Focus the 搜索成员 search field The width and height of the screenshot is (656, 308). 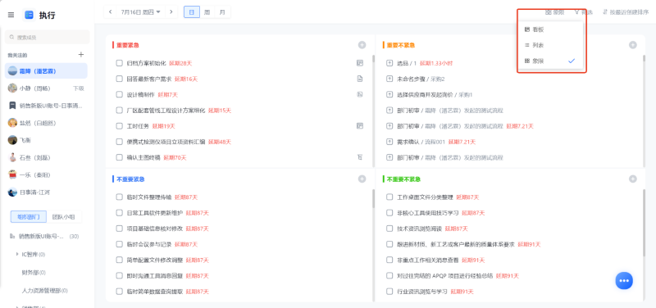[x=48, y=37]
